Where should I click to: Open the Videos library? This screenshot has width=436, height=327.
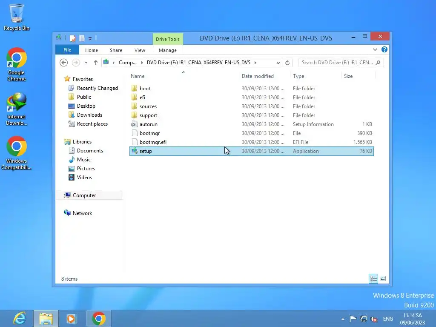(84, 178)
